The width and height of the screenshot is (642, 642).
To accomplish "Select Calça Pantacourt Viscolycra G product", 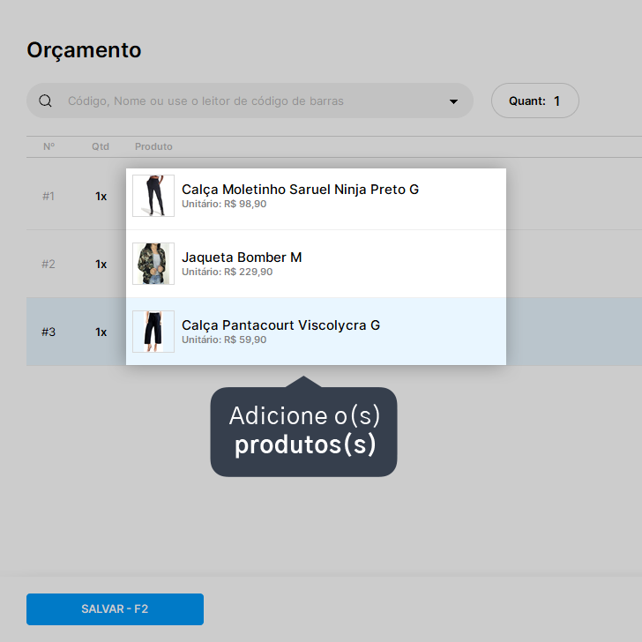I will (280, 325).
